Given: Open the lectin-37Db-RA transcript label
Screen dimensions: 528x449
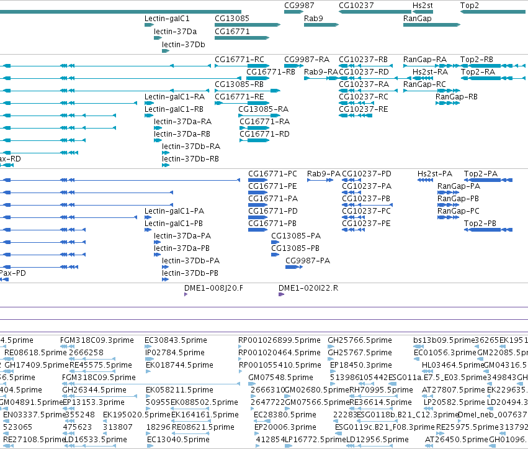Looking at the screenshot, I should coord(191,147).
